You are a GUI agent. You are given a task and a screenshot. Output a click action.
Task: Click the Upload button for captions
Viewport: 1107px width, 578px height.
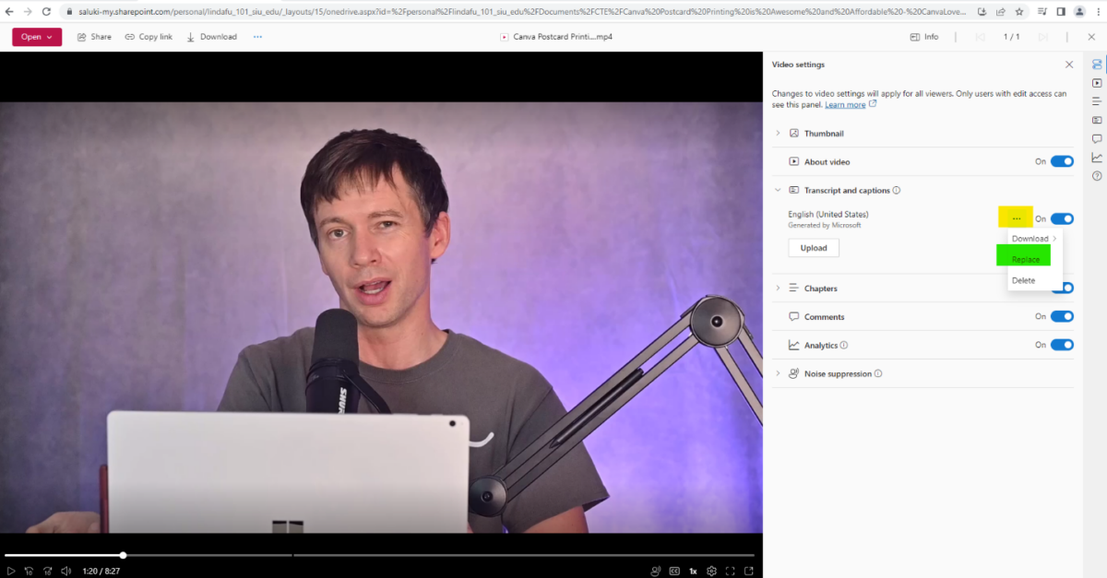click(813, 247)
